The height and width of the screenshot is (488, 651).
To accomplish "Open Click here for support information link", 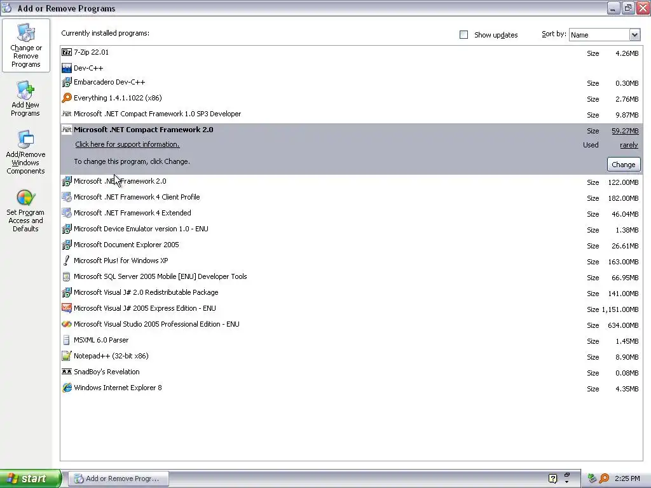I will coord(127,144).
